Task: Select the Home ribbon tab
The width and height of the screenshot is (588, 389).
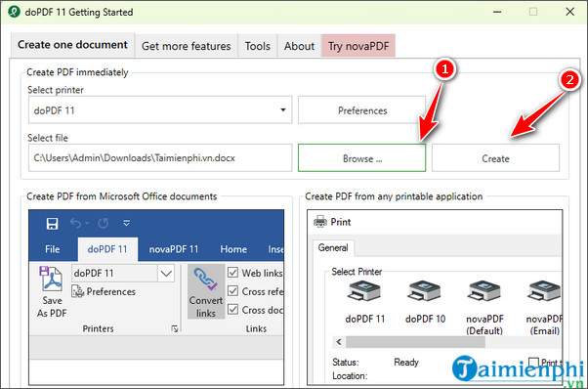Action: pyautogui.click(x=233, y=249)
